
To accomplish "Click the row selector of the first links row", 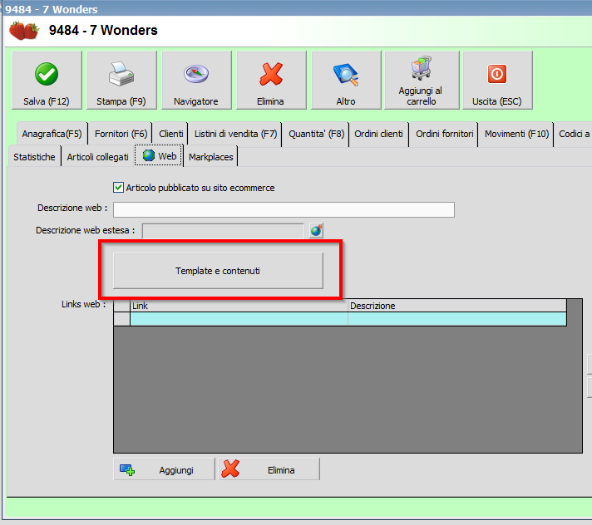I will coord(122,319).
